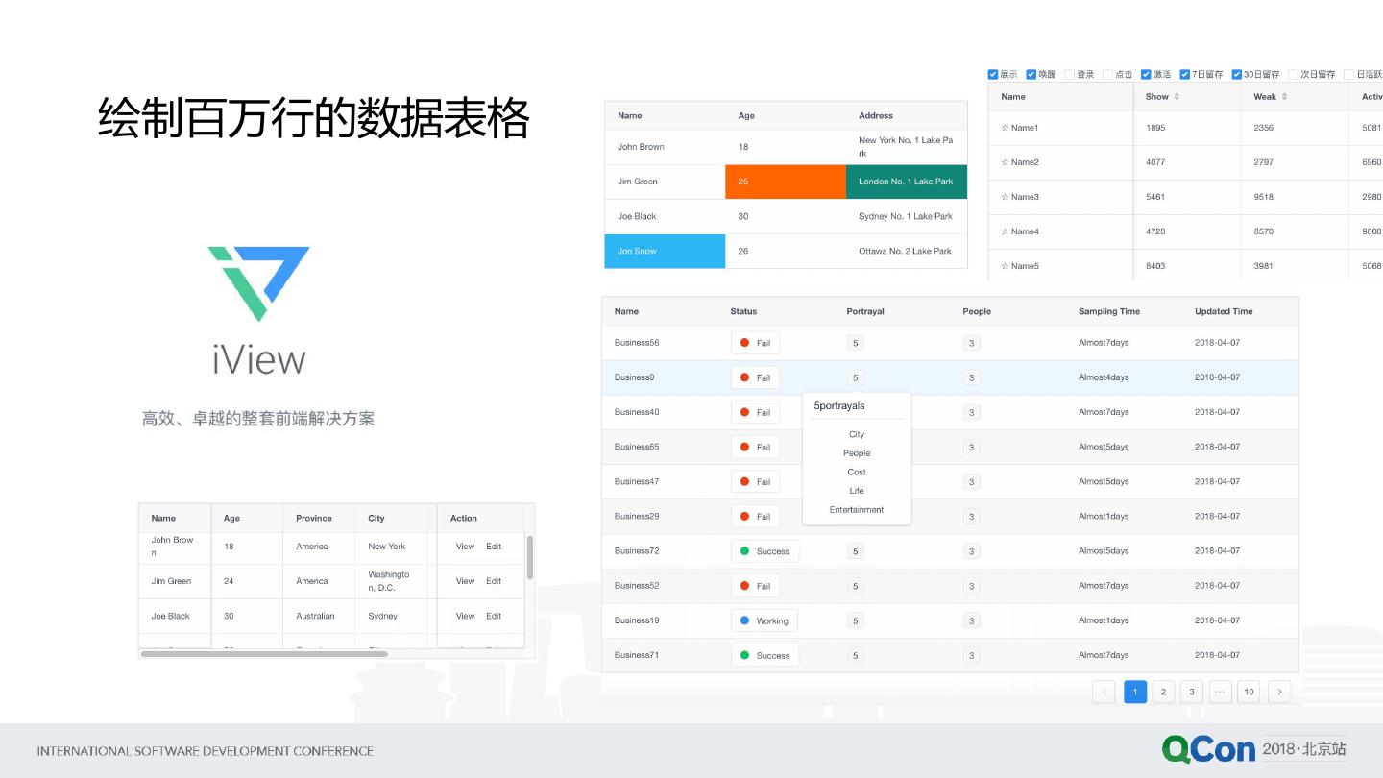Go to previous page with left arrow

[x=1104, y=692]
